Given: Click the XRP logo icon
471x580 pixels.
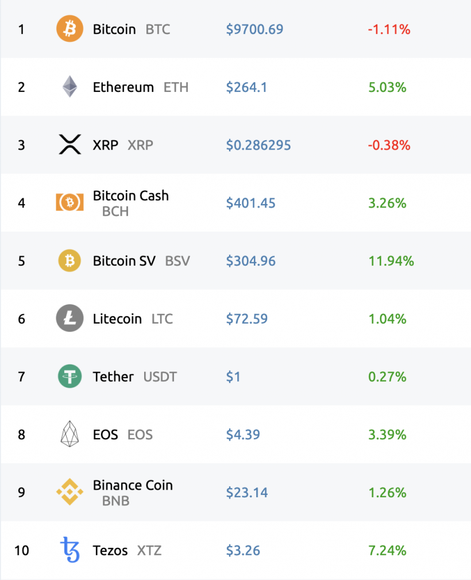Looking at the screenshot, I should point(70,145).
